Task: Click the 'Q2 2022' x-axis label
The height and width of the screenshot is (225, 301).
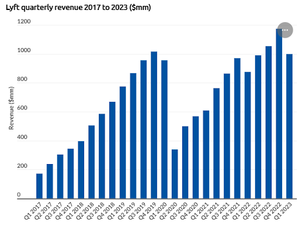Action: click(252, 211)
